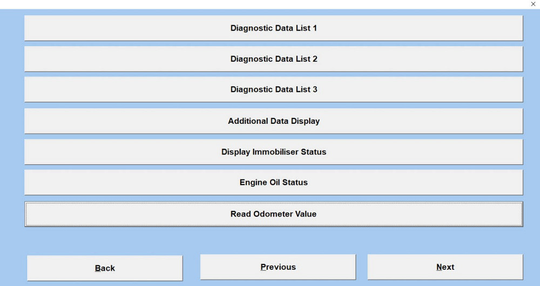Image resolution: width=540 pixels, height=286 pixels.
Task: Close the window with the X
Action: click(x=533, y=4)
